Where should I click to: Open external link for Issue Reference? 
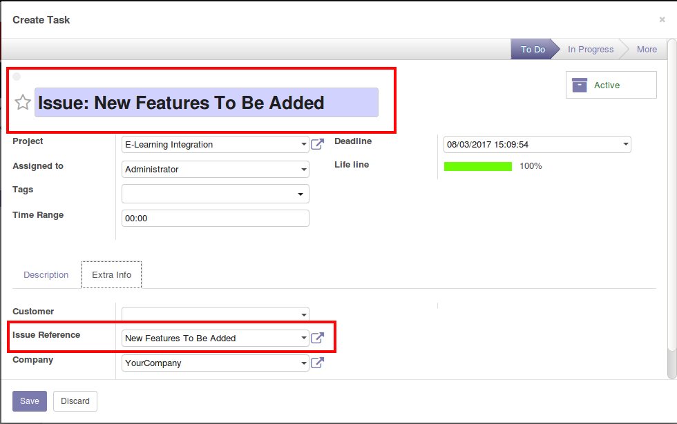coord(317,338)
